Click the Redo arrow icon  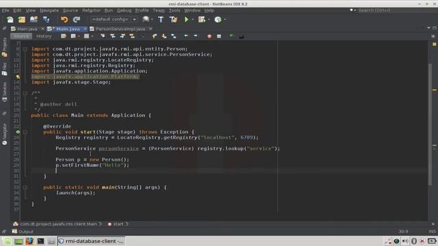[x=77, y=19]
